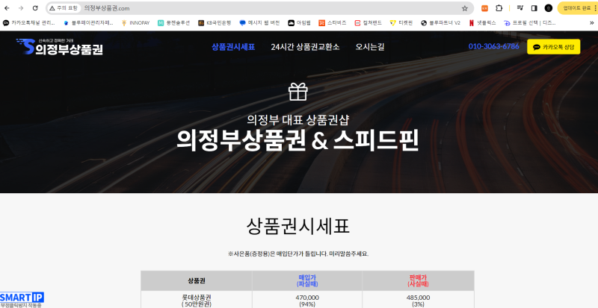Open the KB국민은행 bookmark
This screenshot has height=308, width=598.
[x=215, y=23]
